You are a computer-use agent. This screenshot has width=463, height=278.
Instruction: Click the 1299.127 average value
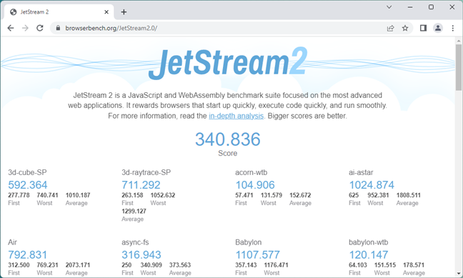134,212
